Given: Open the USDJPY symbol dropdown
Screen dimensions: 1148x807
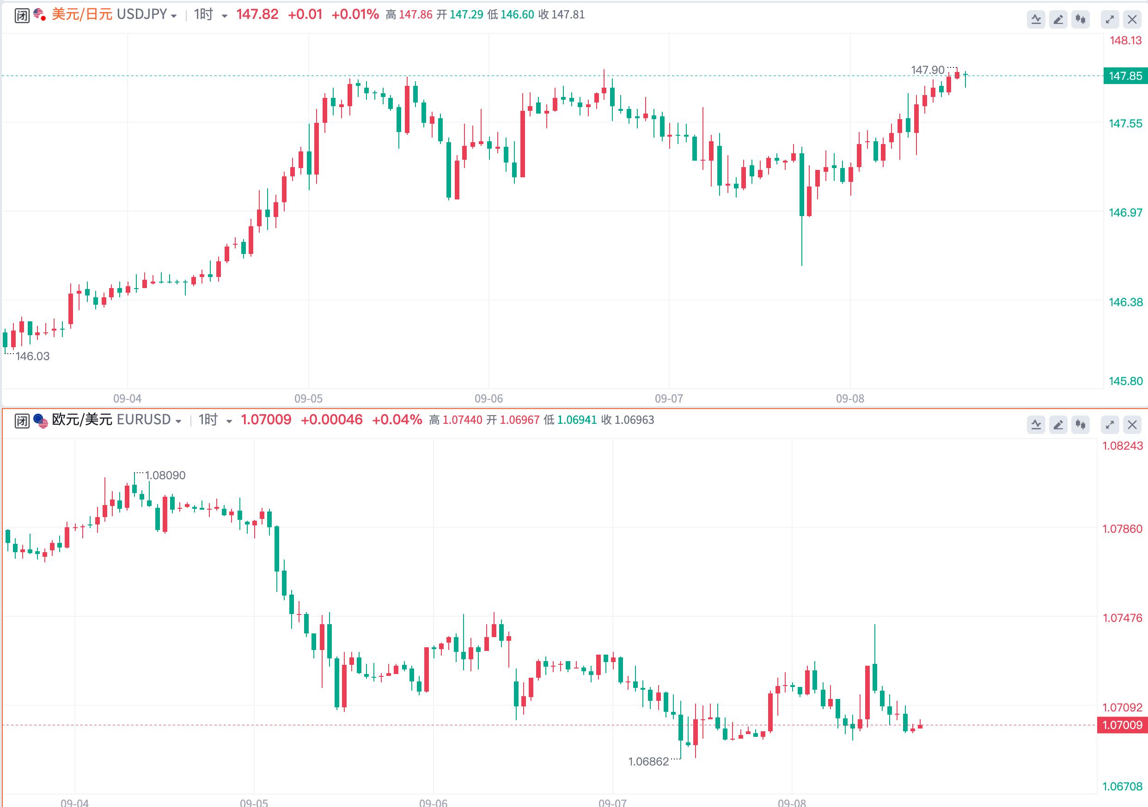Looking at the screenshot, I should pyautogui.click(x=173, y=16).
